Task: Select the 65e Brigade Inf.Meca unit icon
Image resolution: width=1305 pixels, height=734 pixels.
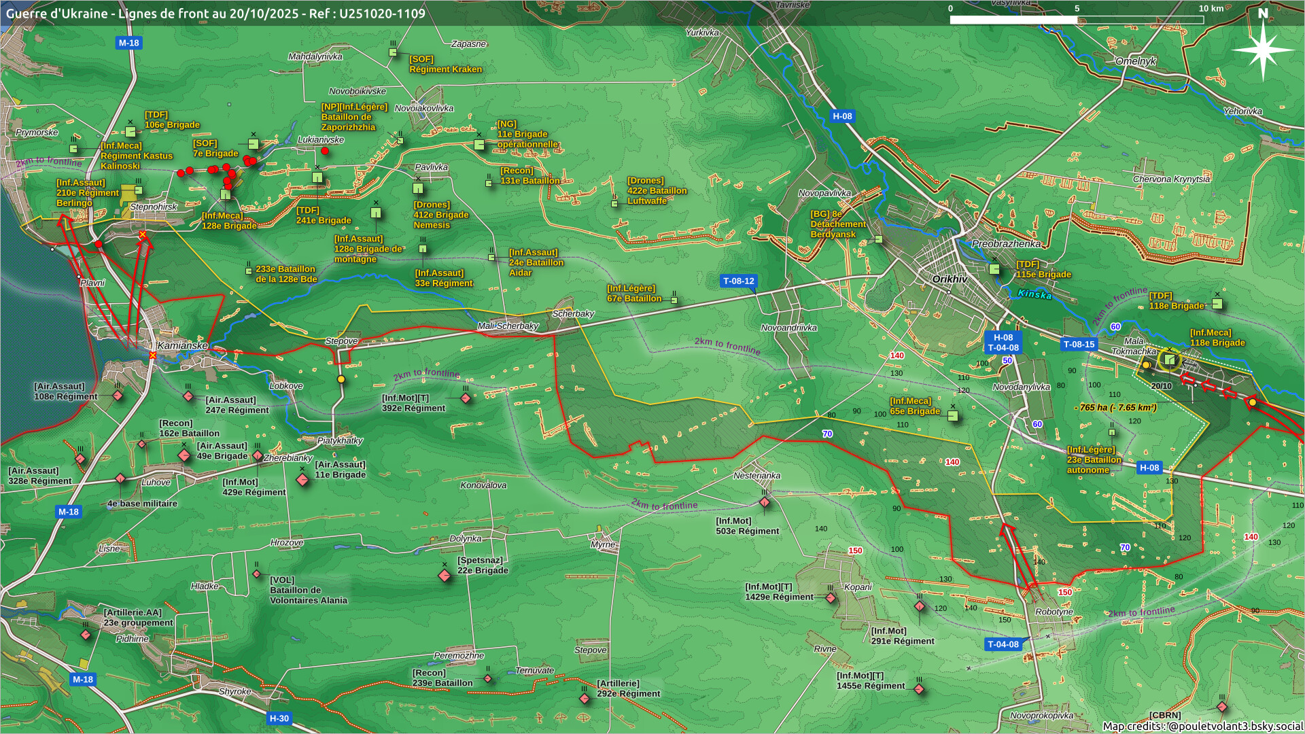Action: pyautogui.click(x=953, y=415)
